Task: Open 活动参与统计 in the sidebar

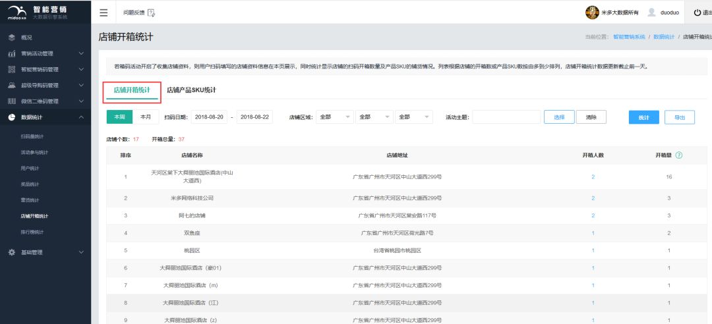Action: click(34, 153)
